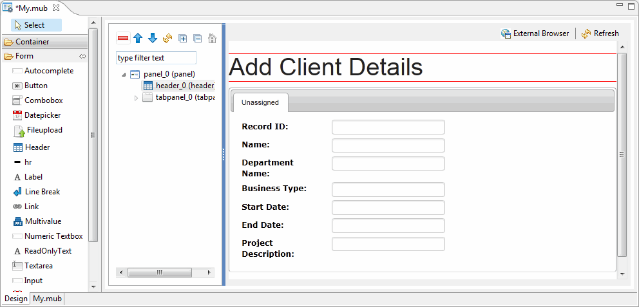This screenshot has width=639, height=307.
Task: Pick the hr palette item
Action: tap(23, 162)
